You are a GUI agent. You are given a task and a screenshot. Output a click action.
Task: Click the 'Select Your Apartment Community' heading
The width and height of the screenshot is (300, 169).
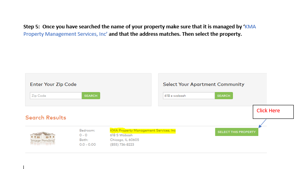pos(203,84)
